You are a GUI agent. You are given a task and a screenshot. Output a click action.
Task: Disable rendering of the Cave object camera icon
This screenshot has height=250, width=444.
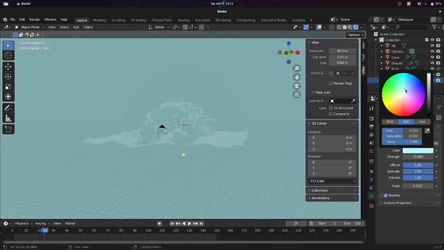(438, 57)
